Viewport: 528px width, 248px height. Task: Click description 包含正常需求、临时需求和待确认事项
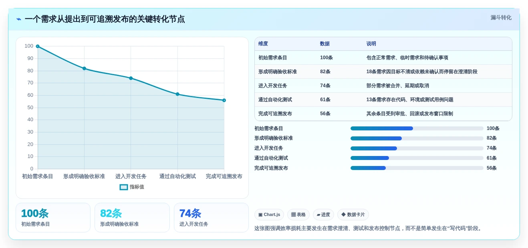click(407, 58)
